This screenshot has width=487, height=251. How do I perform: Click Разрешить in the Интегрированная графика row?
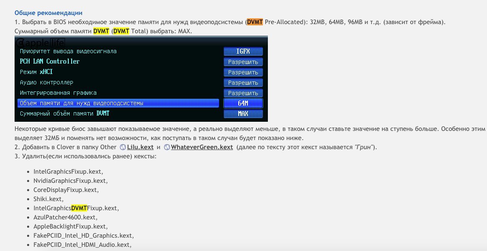click(x=243, y=93)
